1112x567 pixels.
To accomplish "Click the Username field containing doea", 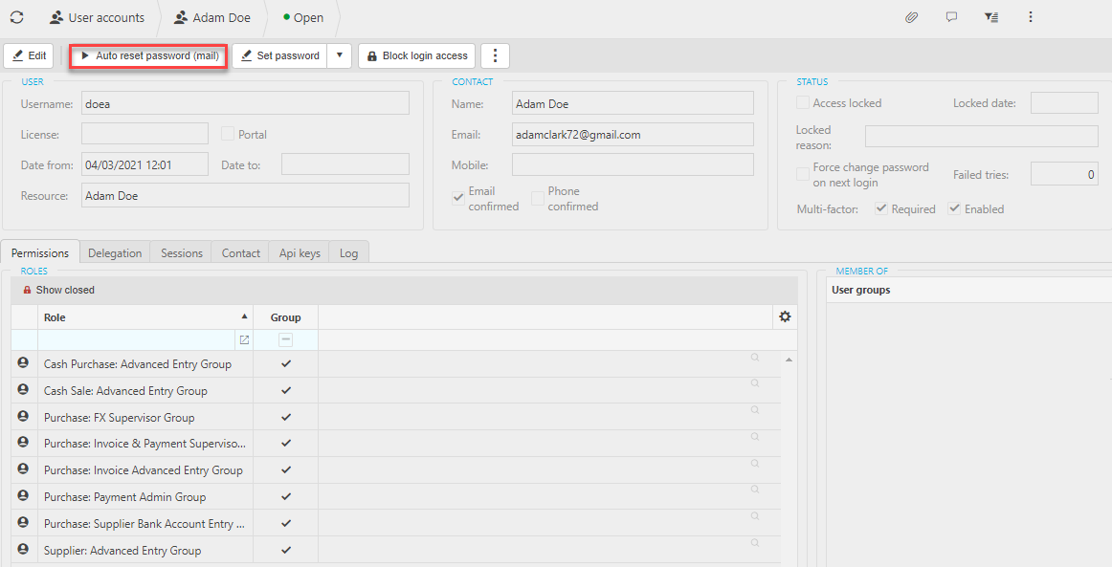I will tap(245, 103).
